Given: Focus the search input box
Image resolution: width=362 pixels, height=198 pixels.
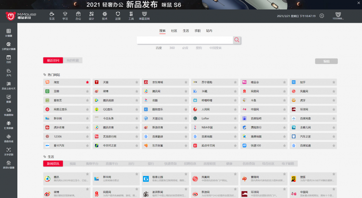Looking at the screenshot, I should click(x=185, y=40).
